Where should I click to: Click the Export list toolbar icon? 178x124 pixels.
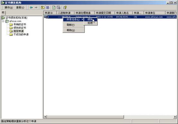pyautogui.click(x=58, y=8)
